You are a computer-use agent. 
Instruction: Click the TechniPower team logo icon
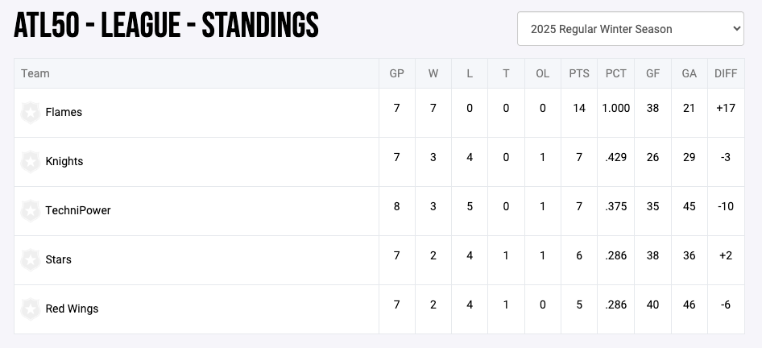point(31,211)
